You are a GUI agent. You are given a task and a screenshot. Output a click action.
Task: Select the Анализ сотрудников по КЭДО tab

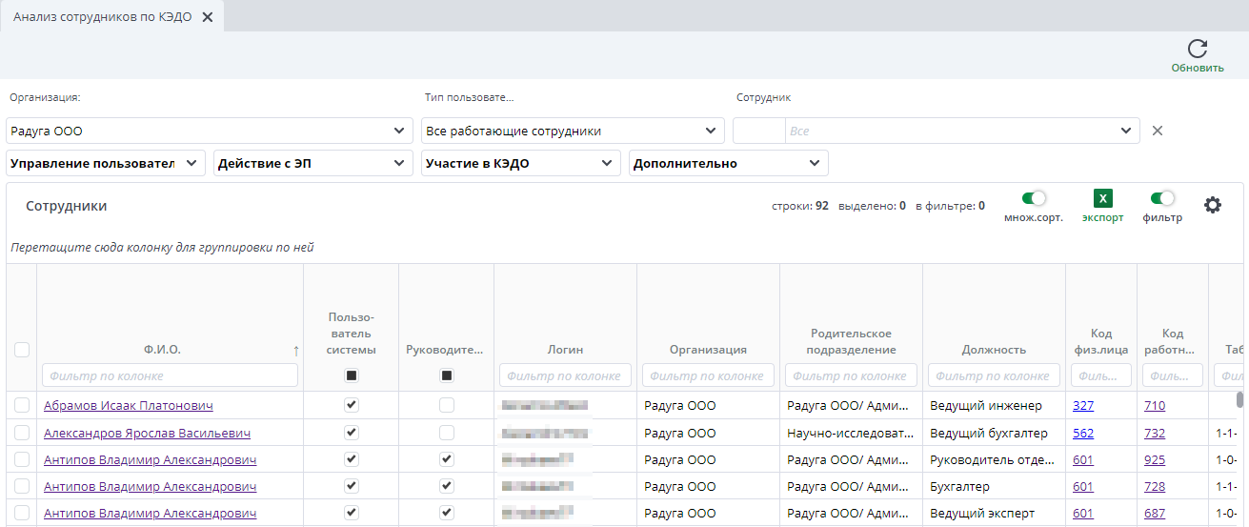[x=105, y=17]
